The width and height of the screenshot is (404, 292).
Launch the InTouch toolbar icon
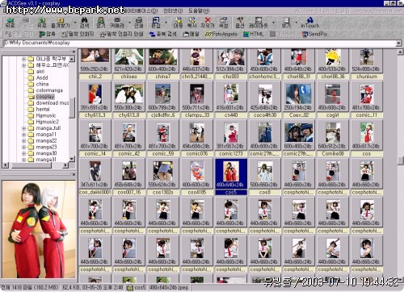pos(309,23)
